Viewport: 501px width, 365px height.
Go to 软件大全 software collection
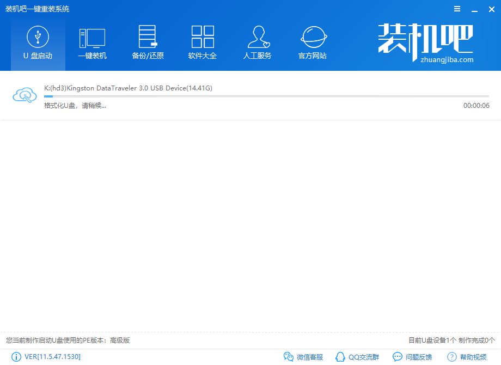pyautogui.click(x=203, y=43)
